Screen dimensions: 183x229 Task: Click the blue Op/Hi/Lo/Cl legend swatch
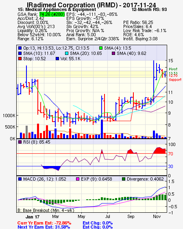point(20,48)
